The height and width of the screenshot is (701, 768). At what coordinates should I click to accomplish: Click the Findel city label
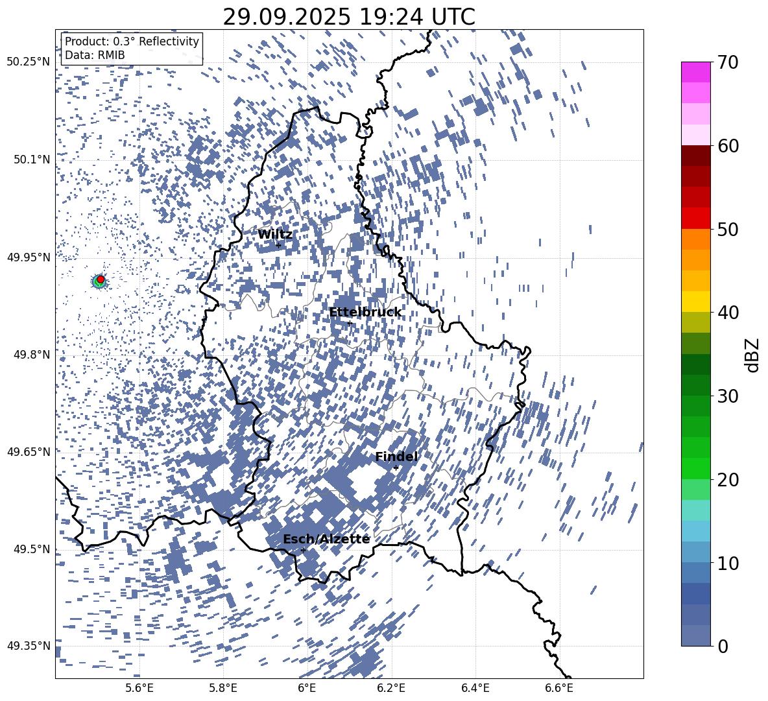(x=396, y=457)
